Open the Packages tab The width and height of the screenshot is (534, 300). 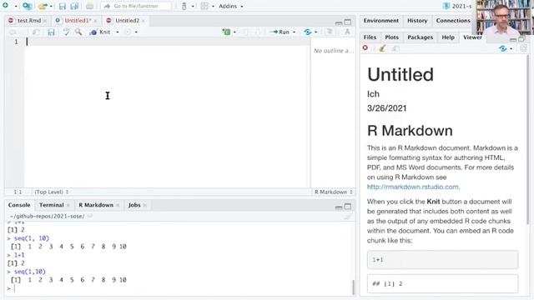[x=421, y=37]
